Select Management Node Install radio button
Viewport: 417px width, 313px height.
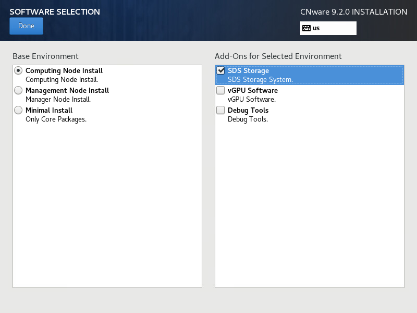(x=18, y=90)
